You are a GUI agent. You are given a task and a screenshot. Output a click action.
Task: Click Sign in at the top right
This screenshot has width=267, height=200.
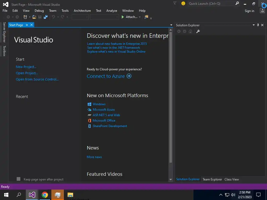(x=249, y=11)
